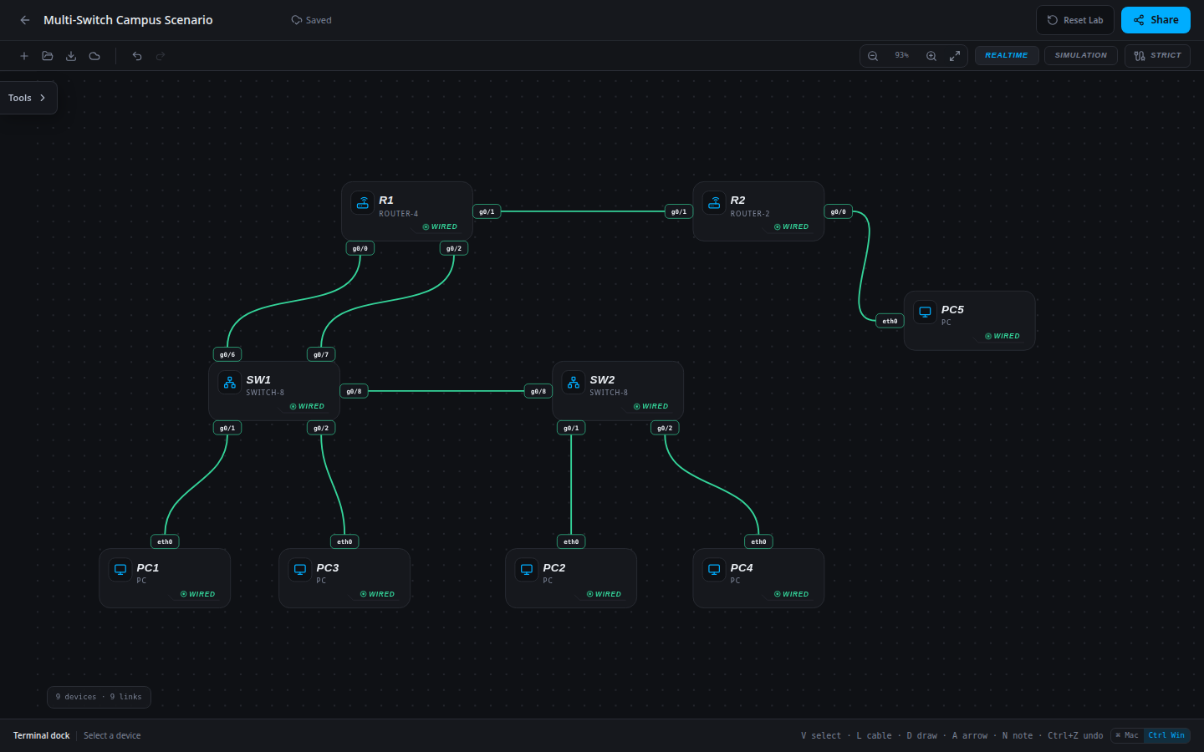Click the WIRED status on R1
The width and height of the screenshot is (1204, 752).
[x=440, y=227]
